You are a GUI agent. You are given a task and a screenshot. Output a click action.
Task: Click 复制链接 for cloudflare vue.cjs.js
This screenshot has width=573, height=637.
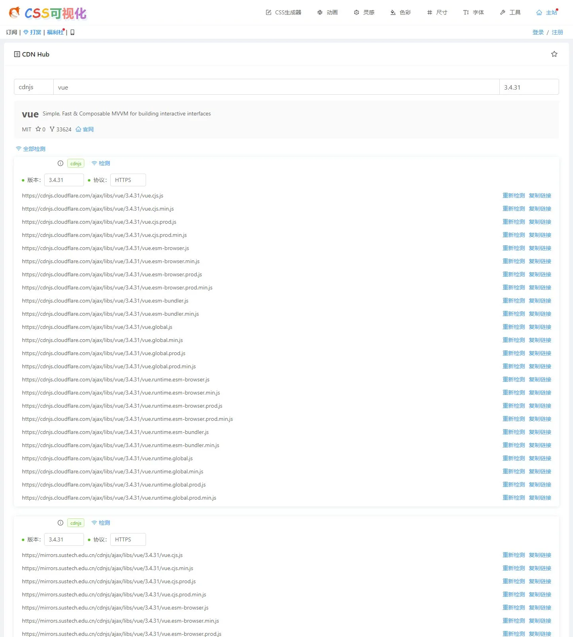(540, 195)
